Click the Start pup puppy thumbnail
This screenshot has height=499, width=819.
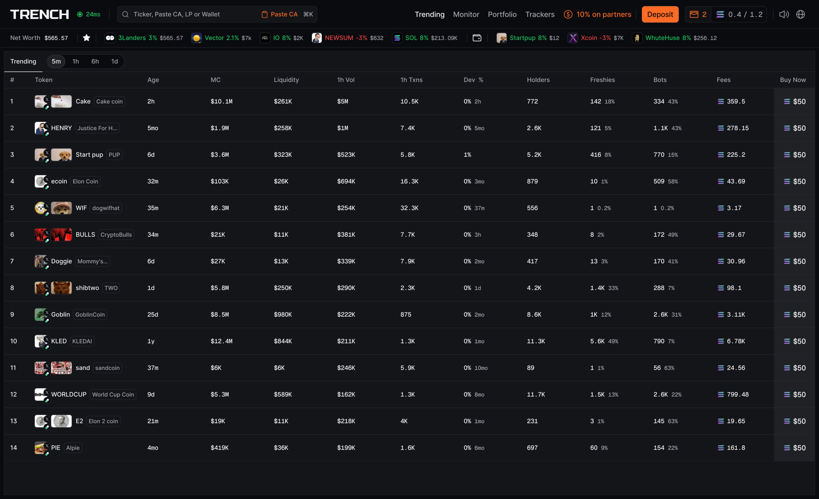pos(61,155)
